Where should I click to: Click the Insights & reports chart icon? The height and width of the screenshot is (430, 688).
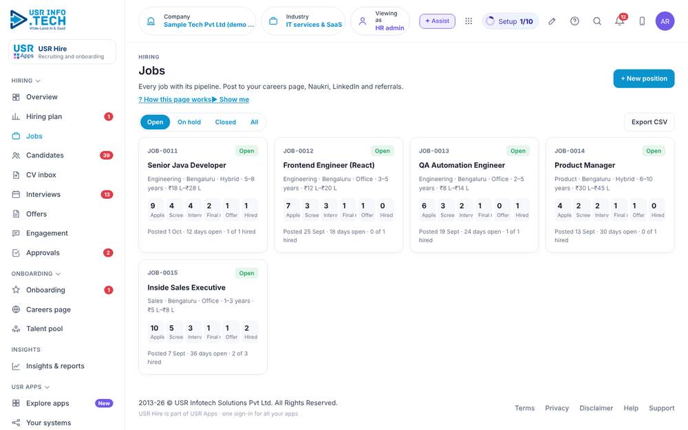[x=16, y=366]
